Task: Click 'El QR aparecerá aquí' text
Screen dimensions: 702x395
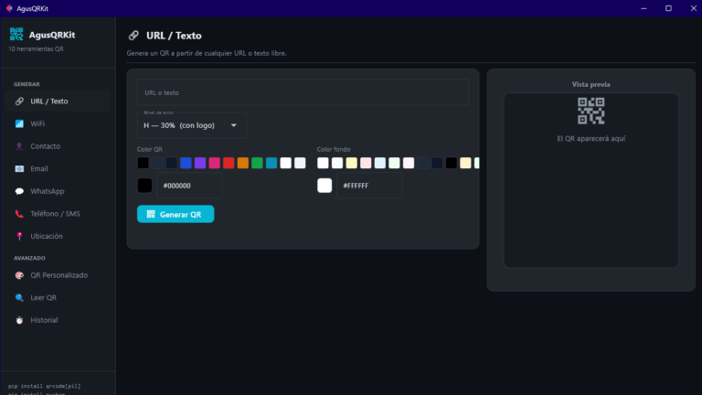Action: tap(591, 138)
